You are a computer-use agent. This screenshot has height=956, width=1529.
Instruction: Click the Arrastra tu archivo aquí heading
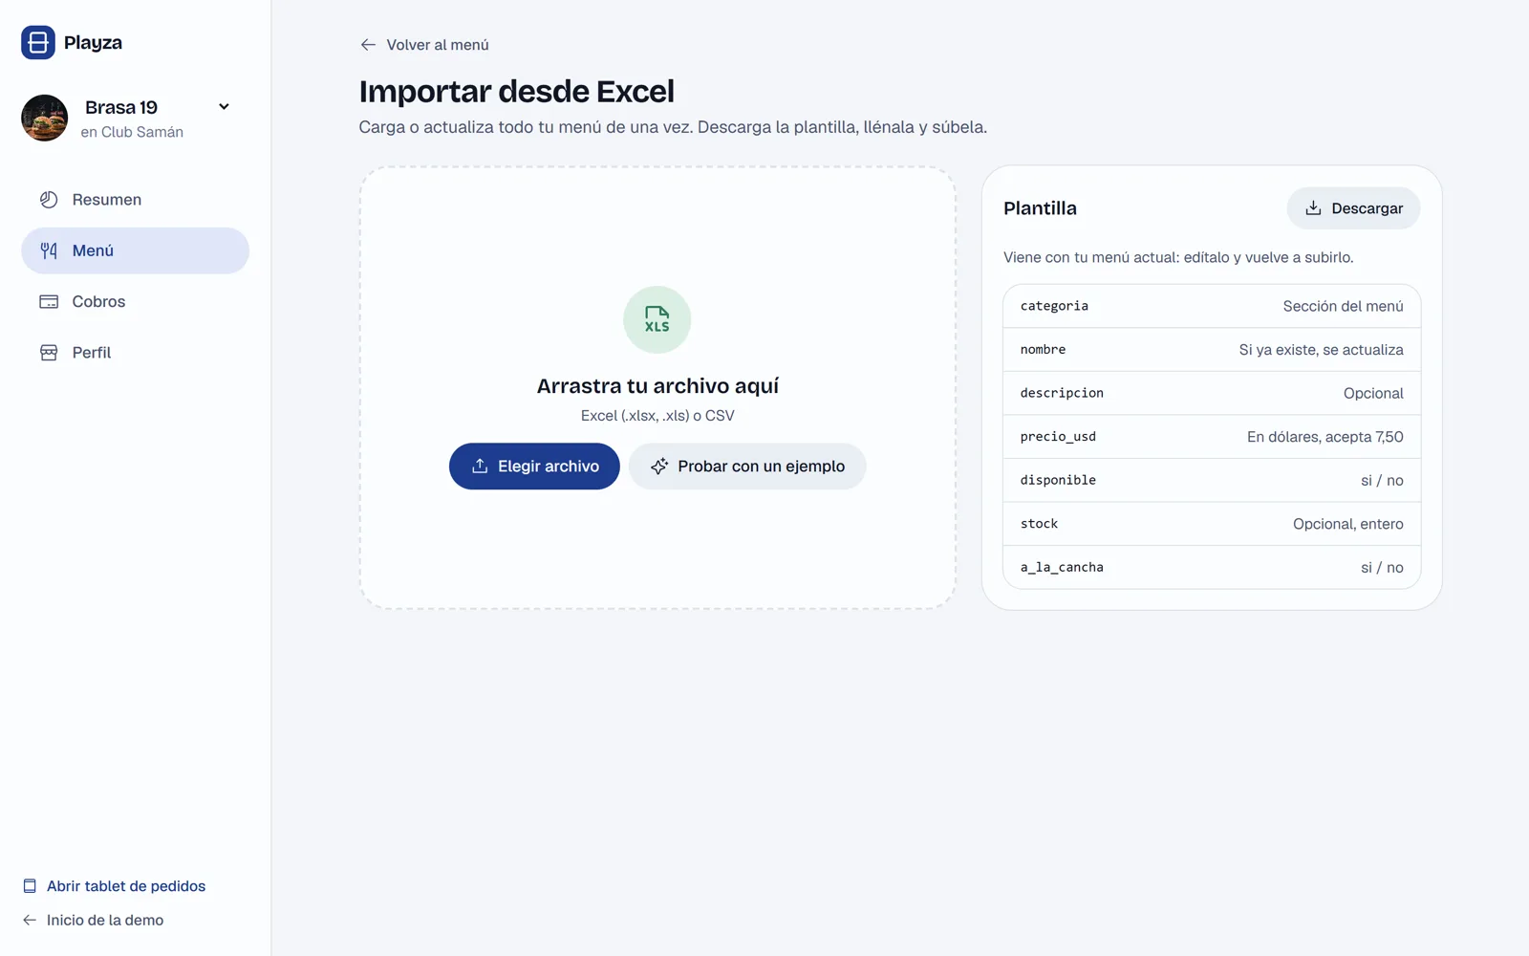tap(657, 386)
